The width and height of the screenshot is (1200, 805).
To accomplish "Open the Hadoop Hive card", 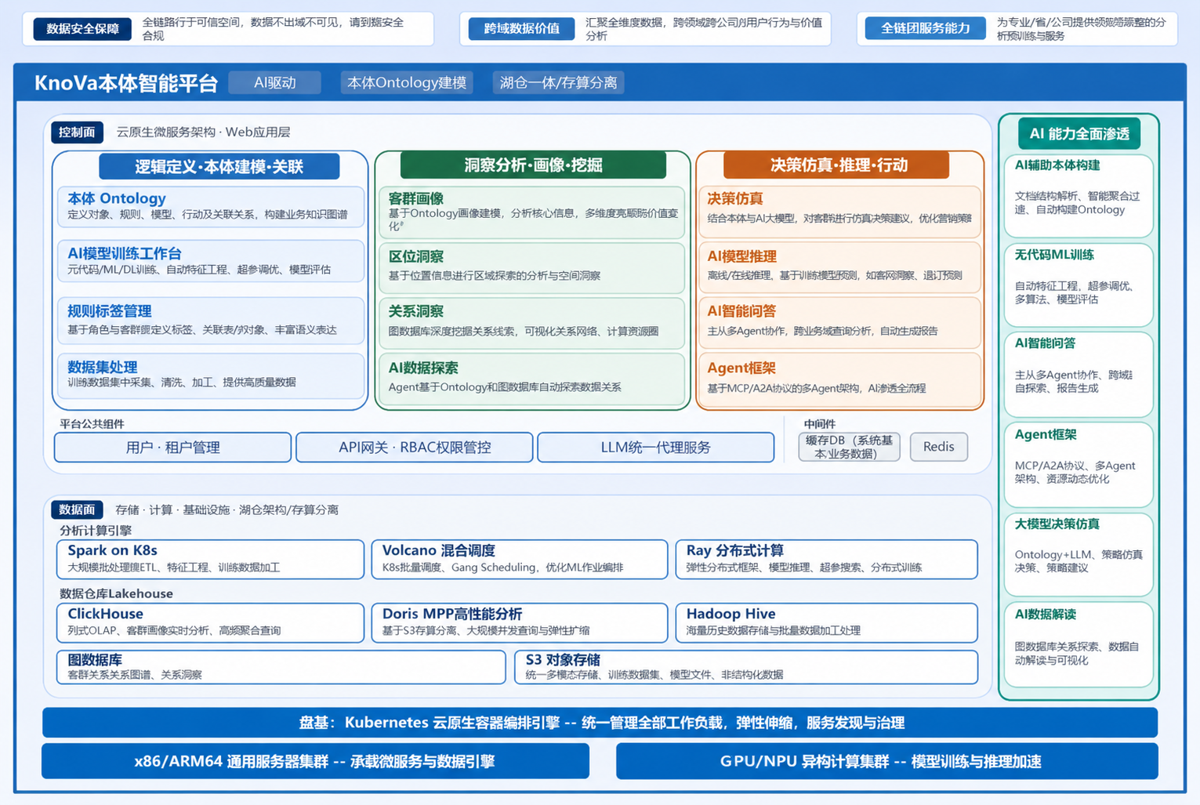I will (x=827, y=622).
